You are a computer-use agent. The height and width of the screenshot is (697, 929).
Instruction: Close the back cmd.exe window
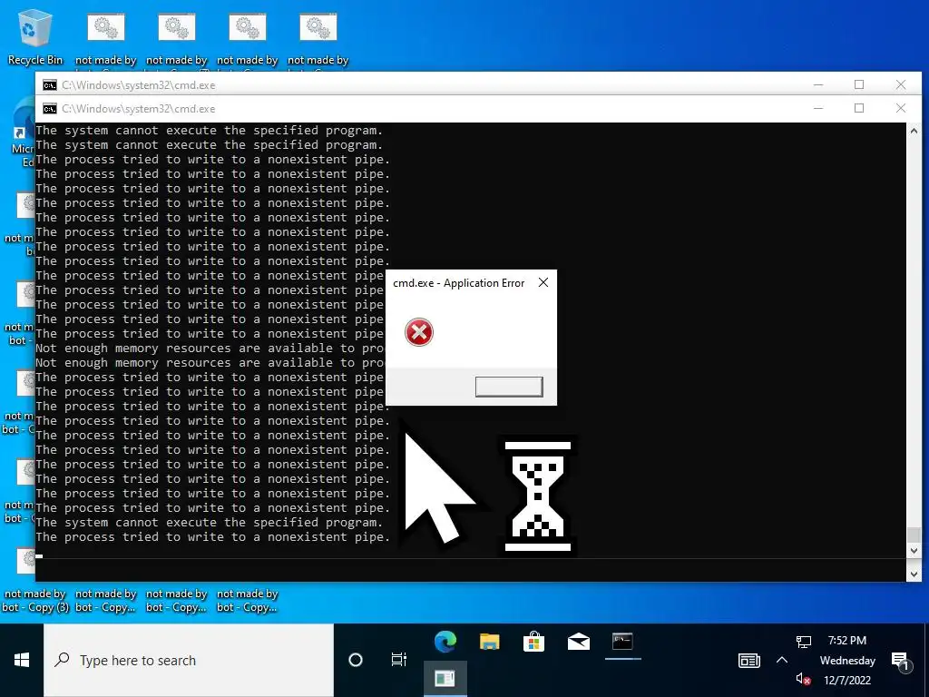901,84
